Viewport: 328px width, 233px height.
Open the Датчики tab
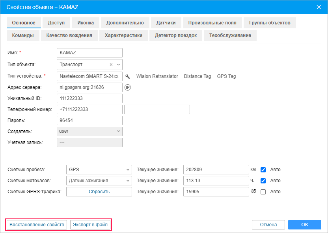pyautogui.click(x=166, y=23)
